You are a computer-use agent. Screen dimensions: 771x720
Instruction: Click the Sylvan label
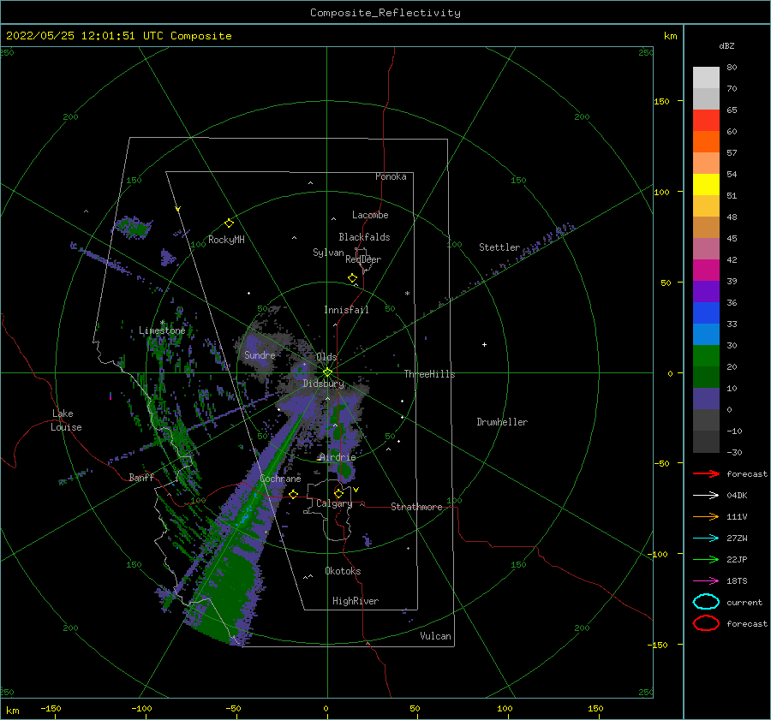coord(328,253)
